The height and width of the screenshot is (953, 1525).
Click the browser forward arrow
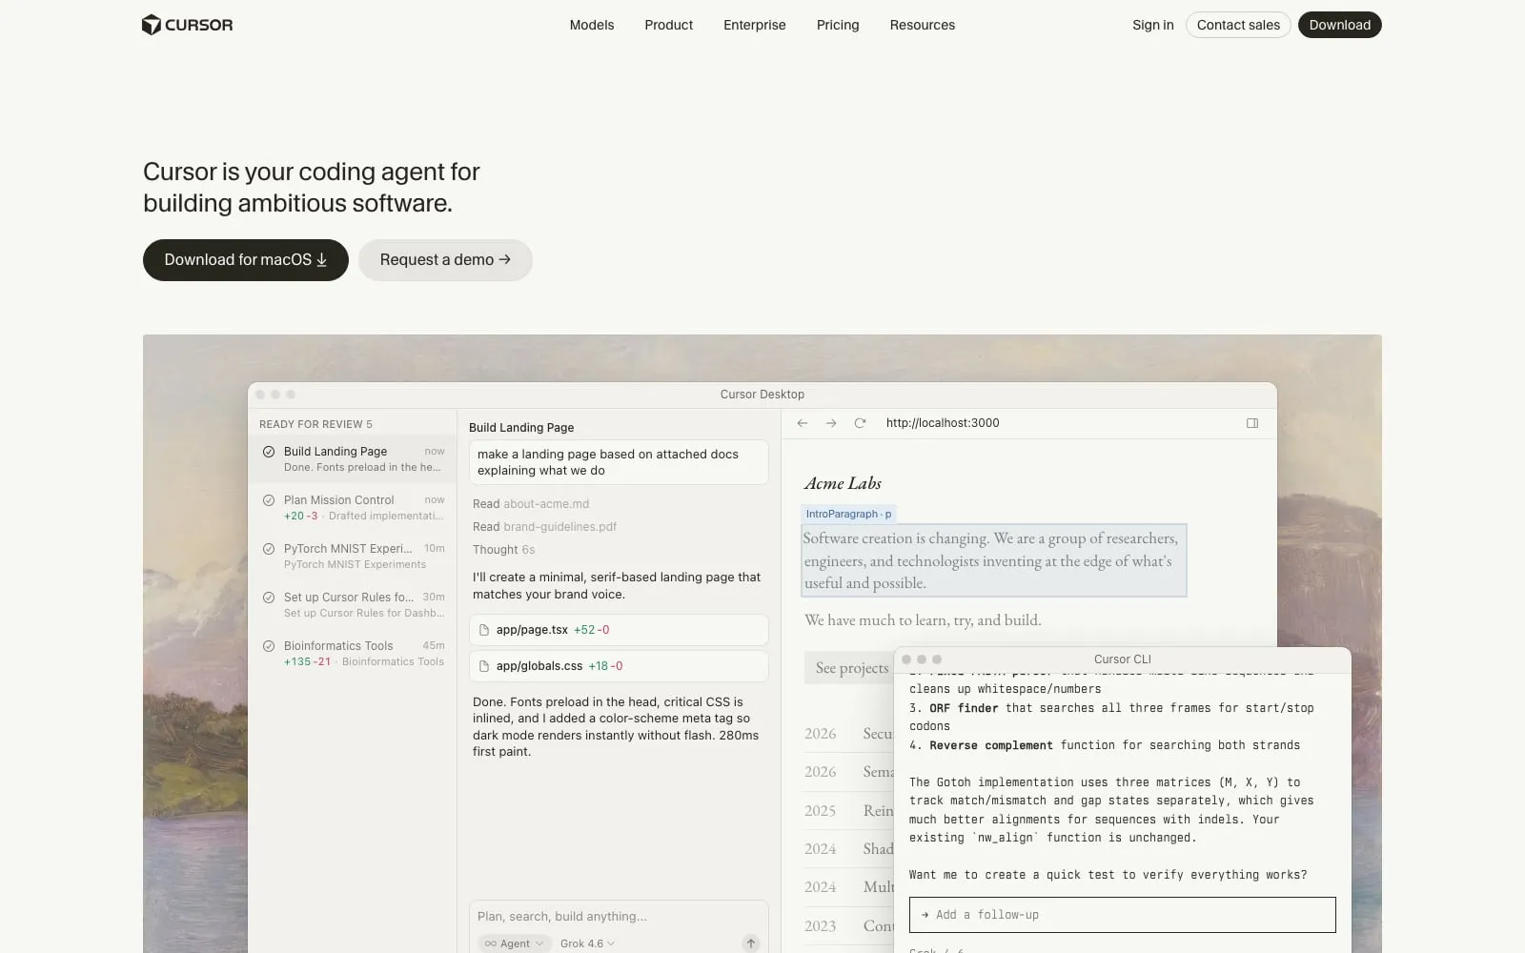[831, 423]
